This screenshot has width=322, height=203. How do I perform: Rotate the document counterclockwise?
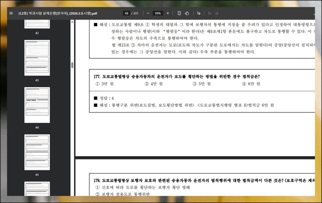click(187, 13)
